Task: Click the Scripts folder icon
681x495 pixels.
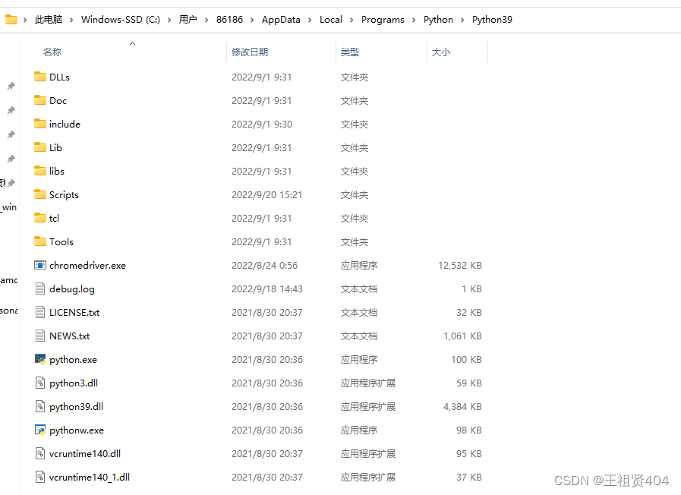Action: click(x=40, y=194)
